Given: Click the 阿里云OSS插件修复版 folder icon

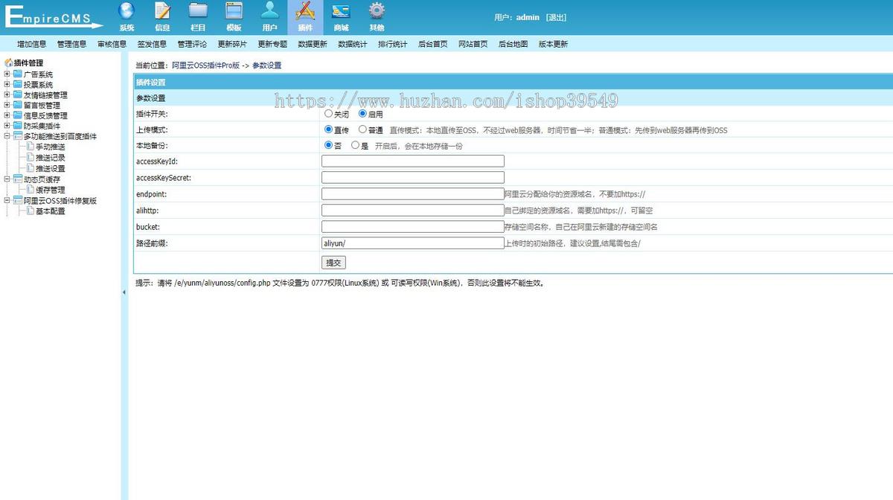Looking at the screenshot, I should 18,201.
